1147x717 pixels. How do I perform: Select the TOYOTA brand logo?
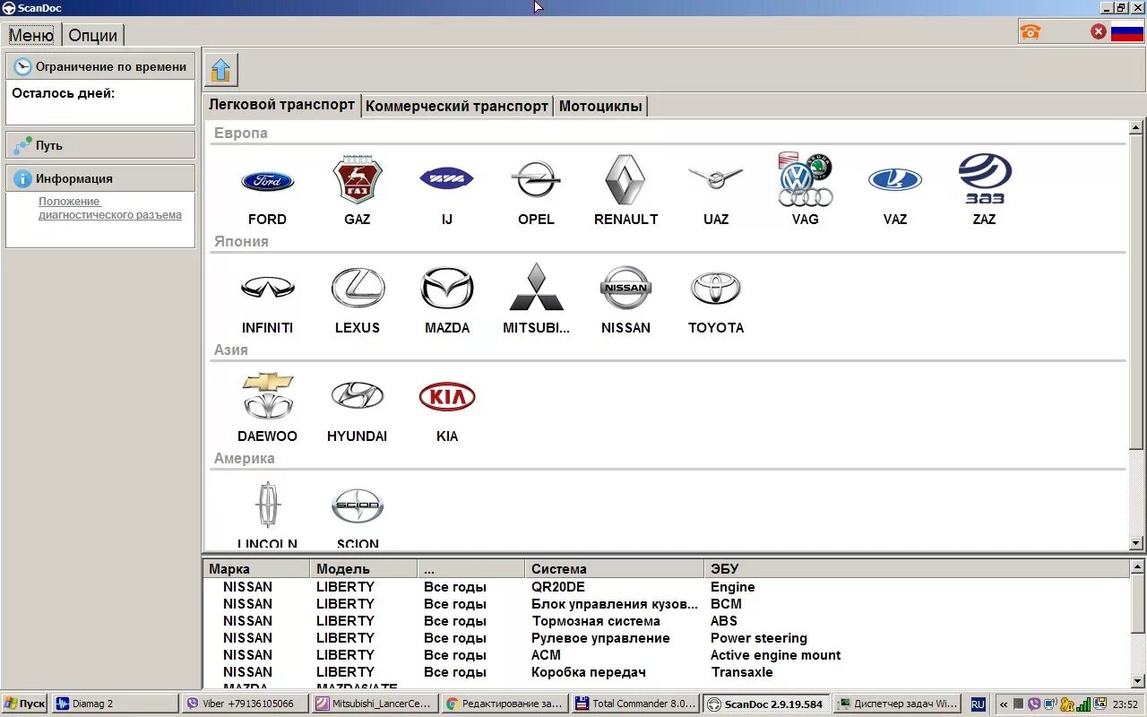pos(715,289)
